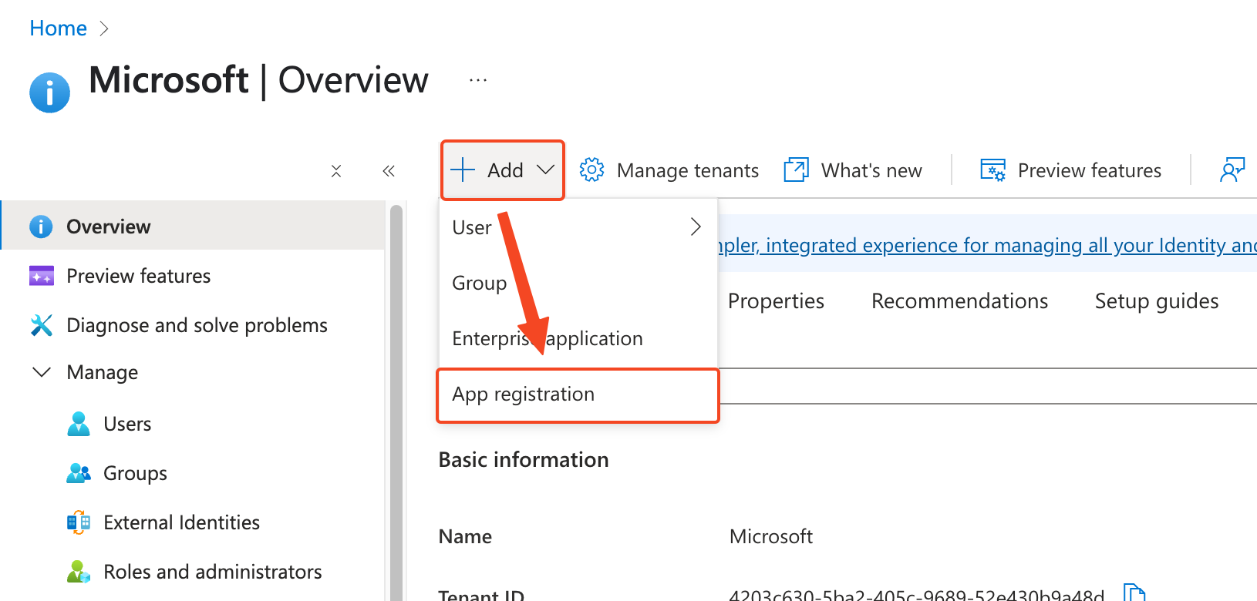Click the Manage tenants gear icon

pyautogui.click(x=591, y=170)
